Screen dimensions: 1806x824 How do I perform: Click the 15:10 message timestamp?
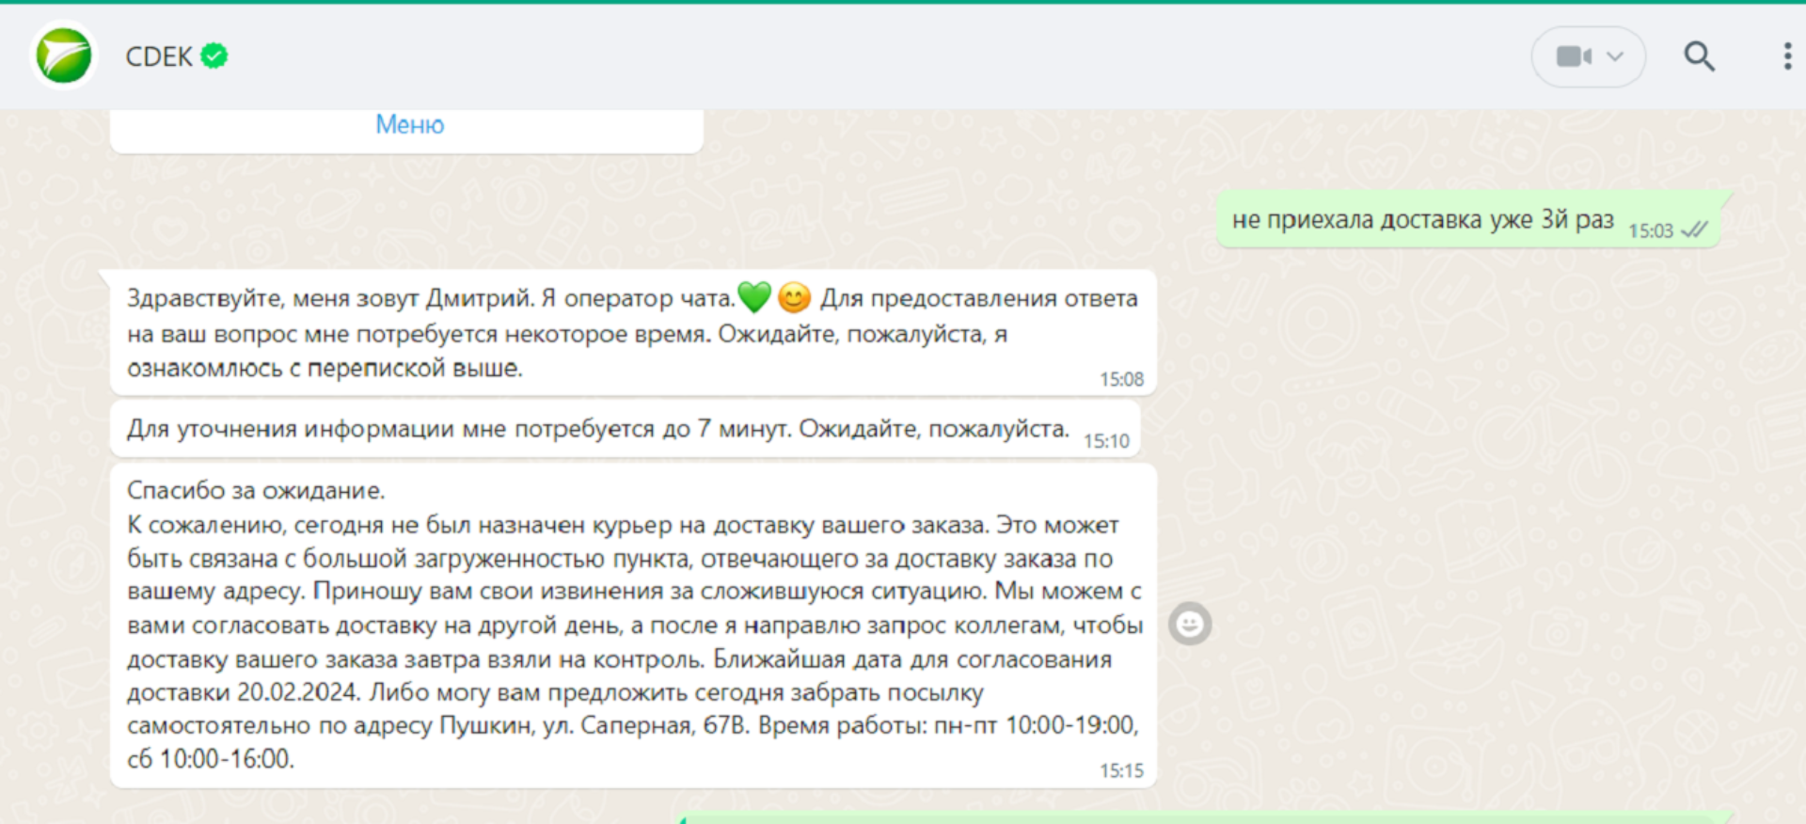(x=1106, y=441)
